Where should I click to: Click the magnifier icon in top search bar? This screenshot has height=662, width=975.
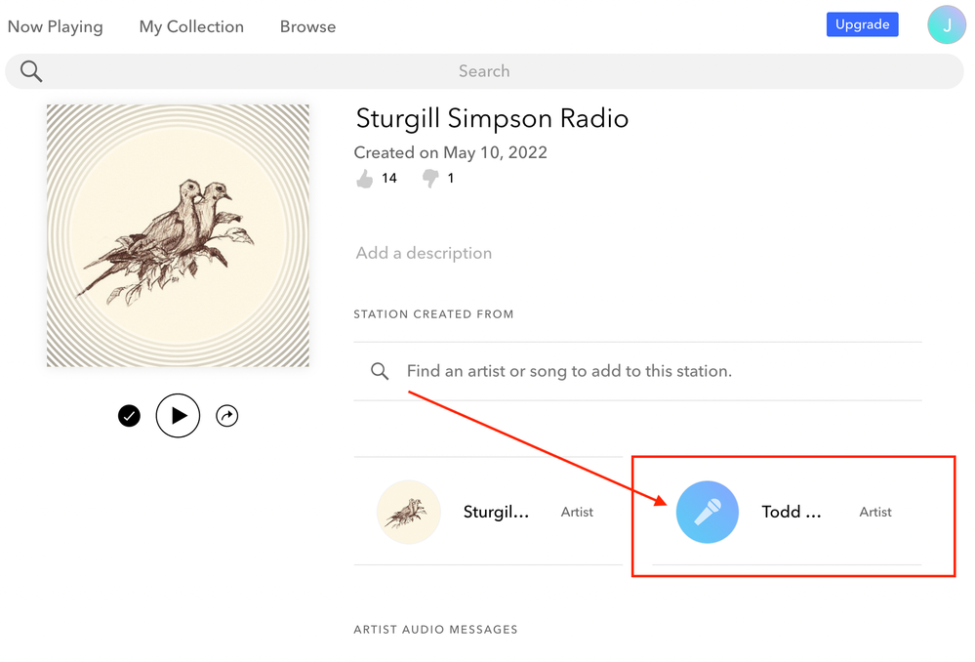coord(31,71)
